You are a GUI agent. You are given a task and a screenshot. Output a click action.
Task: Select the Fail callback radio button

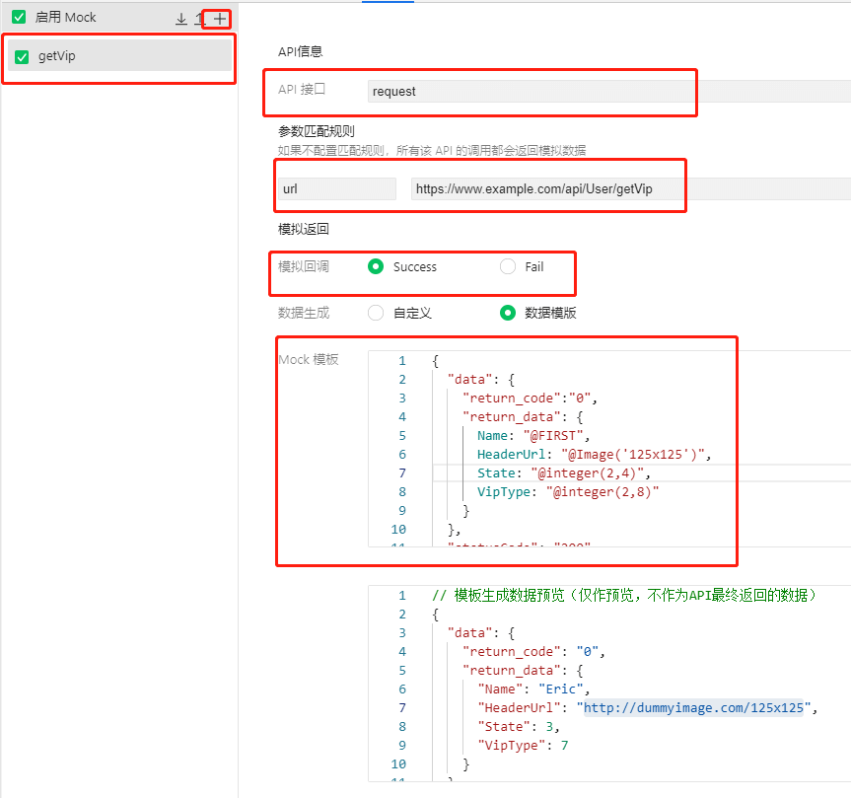(x=508, y=266)
